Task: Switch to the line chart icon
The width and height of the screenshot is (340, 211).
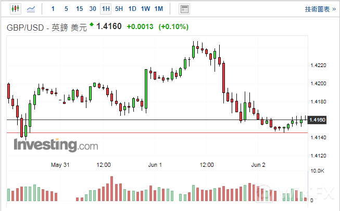Action: tap(31, 9)
